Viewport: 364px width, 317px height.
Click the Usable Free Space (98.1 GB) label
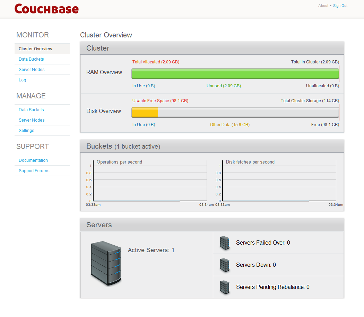(160, 101)
